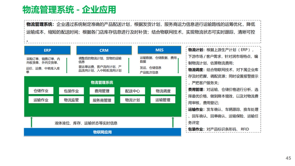Select the 物流调度 module box

[163, 91]
